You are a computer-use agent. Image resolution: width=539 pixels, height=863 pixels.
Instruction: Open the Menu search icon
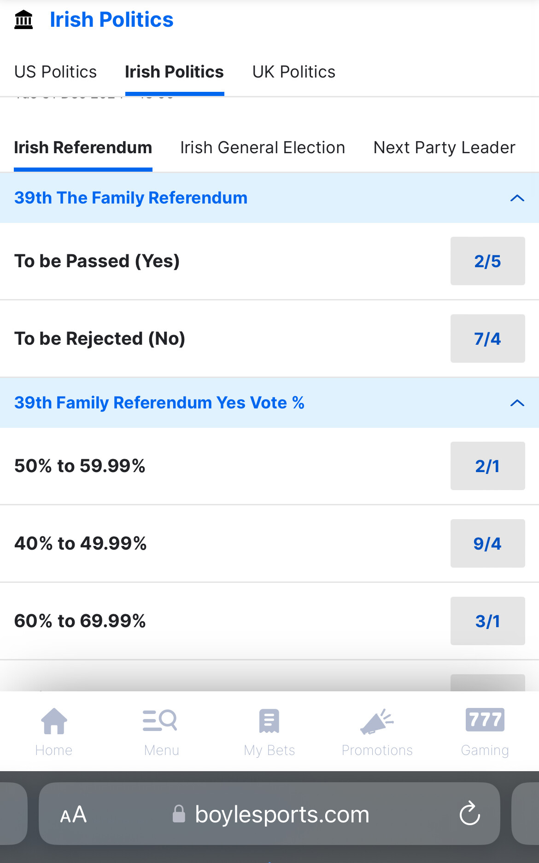[x=160, y=720]
